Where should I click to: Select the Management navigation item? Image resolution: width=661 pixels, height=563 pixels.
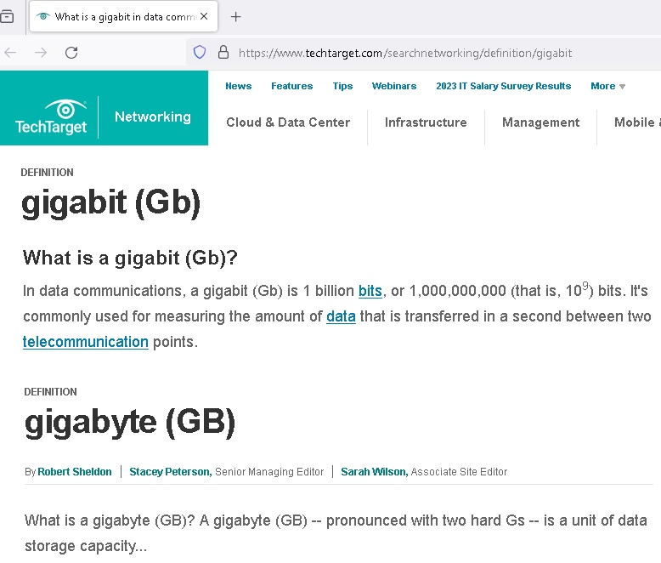pos(540,122)
